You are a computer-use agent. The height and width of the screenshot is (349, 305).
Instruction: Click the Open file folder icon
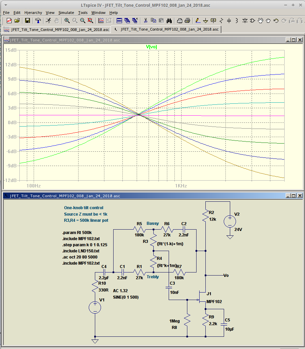pyautogui.click(x=17, y=21)
